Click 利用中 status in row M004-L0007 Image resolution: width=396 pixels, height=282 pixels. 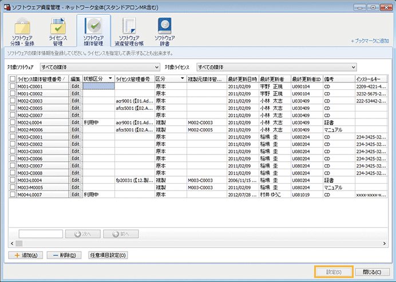tap(91, 194)
